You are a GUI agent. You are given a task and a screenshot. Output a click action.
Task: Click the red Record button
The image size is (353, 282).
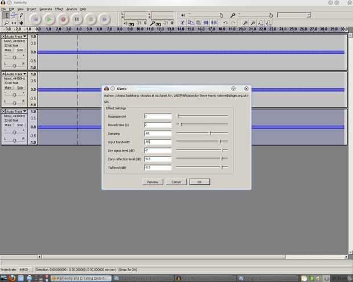63,19
